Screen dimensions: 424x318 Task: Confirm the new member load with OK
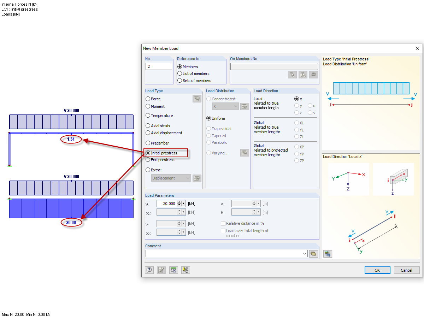coord(377,270)
